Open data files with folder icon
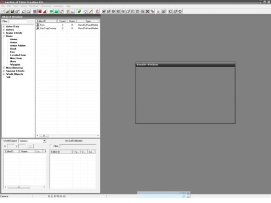Screen dimensions: 271x203 coord(7,11)
